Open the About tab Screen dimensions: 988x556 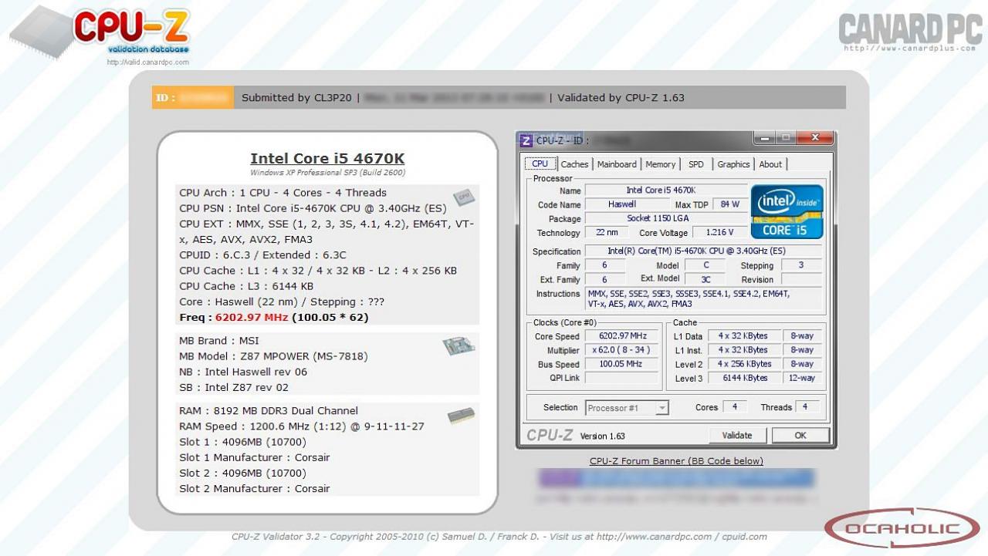[770, 164]
